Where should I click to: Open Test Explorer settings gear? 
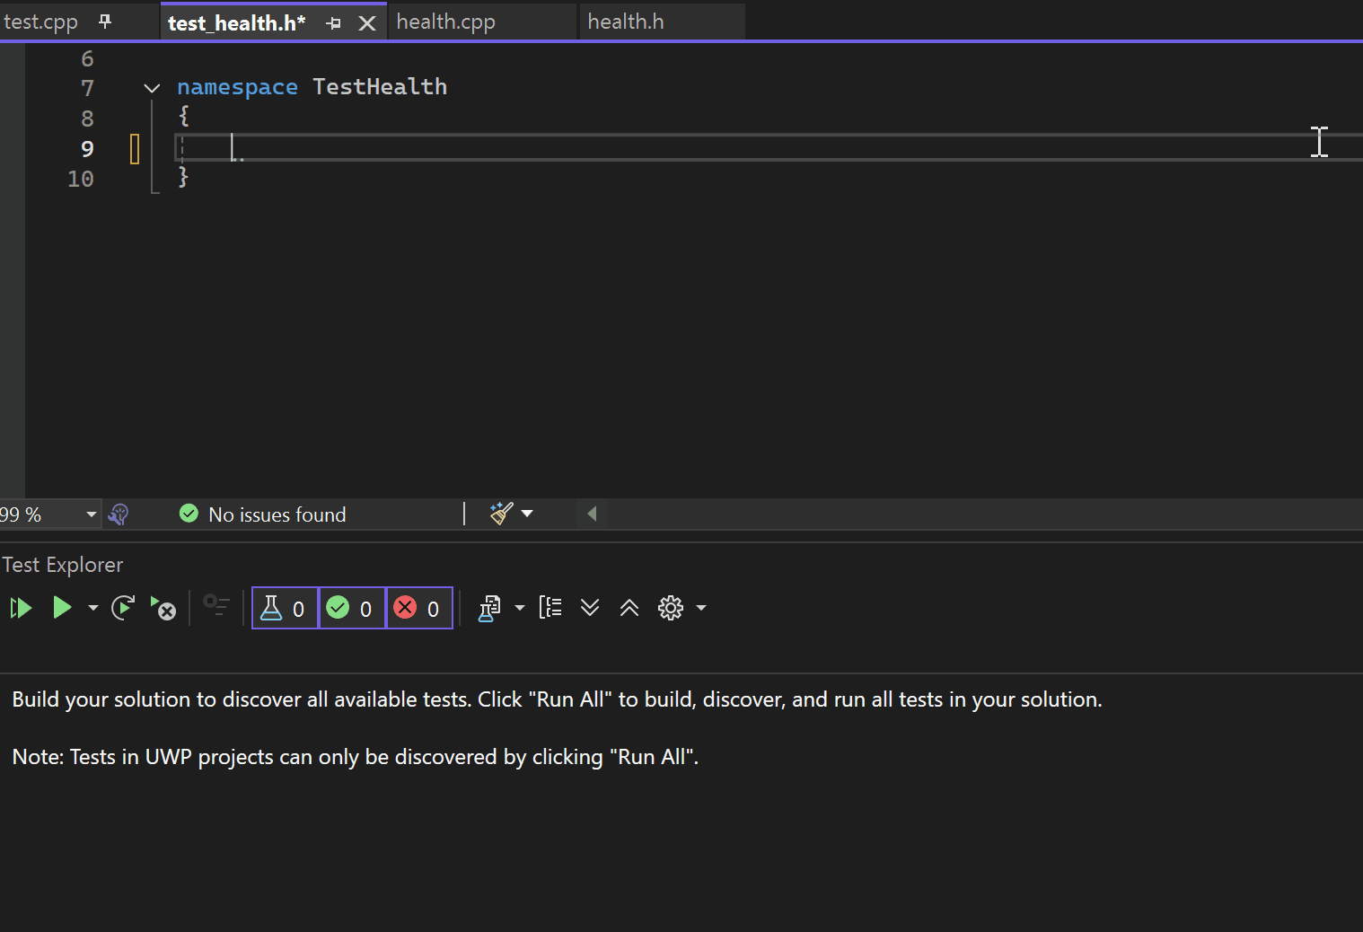(x=670, y=608)
